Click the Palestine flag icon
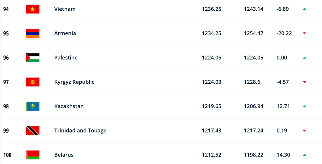The height and width of the screenshot is (164, 322). click(x=33, y=58)
